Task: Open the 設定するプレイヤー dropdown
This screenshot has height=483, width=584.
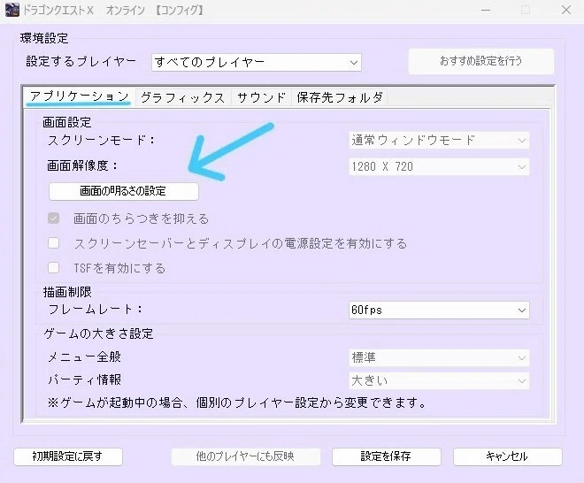Action: (257, 62)
